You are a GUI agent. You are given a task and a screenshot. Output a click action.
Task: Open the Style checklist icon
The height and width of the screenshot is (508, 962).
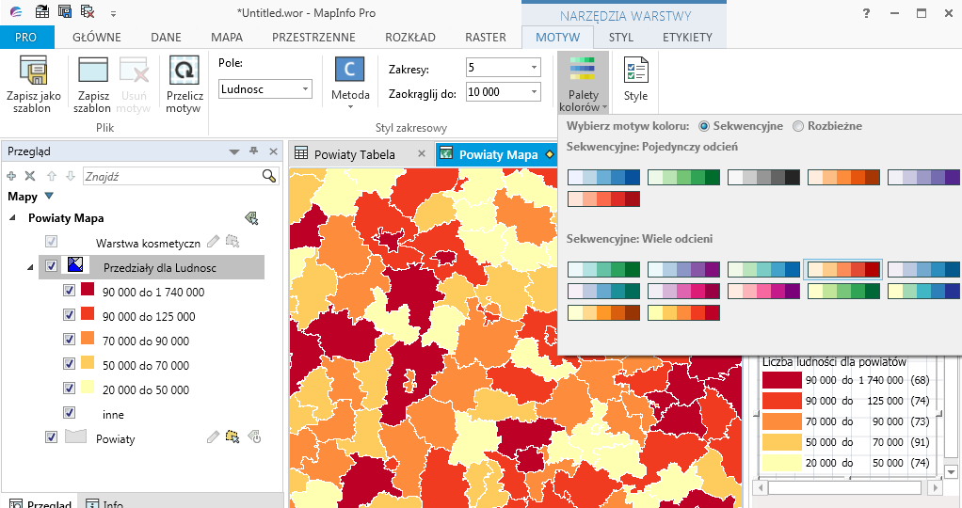click(x=635, y=70)
